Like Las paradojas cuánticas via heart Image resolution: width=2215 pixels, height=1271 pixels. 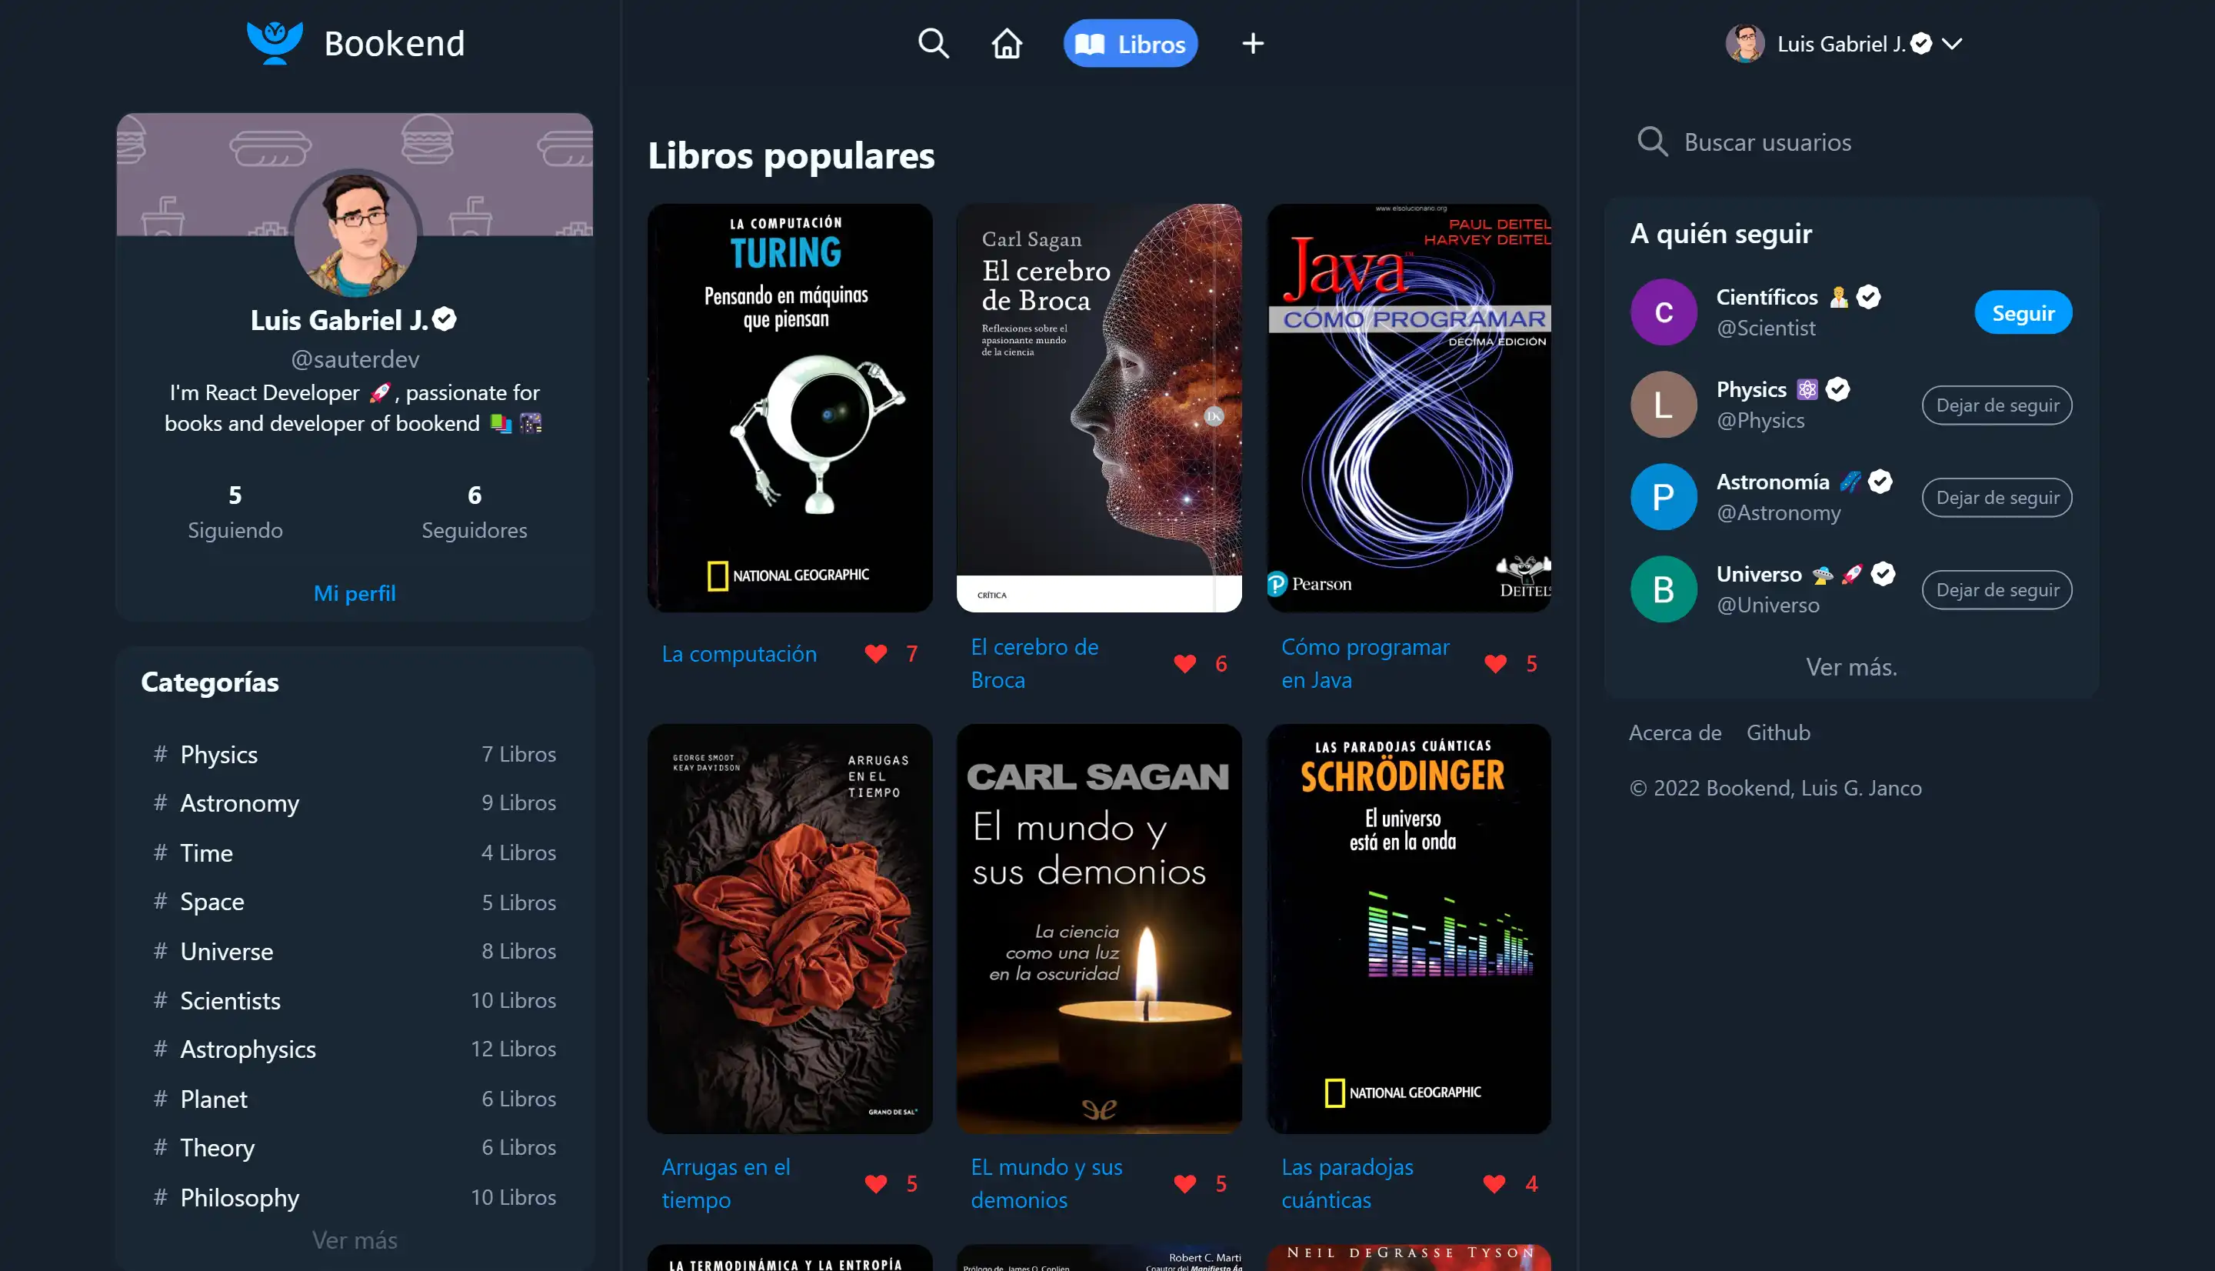tap(1494, 1184)
